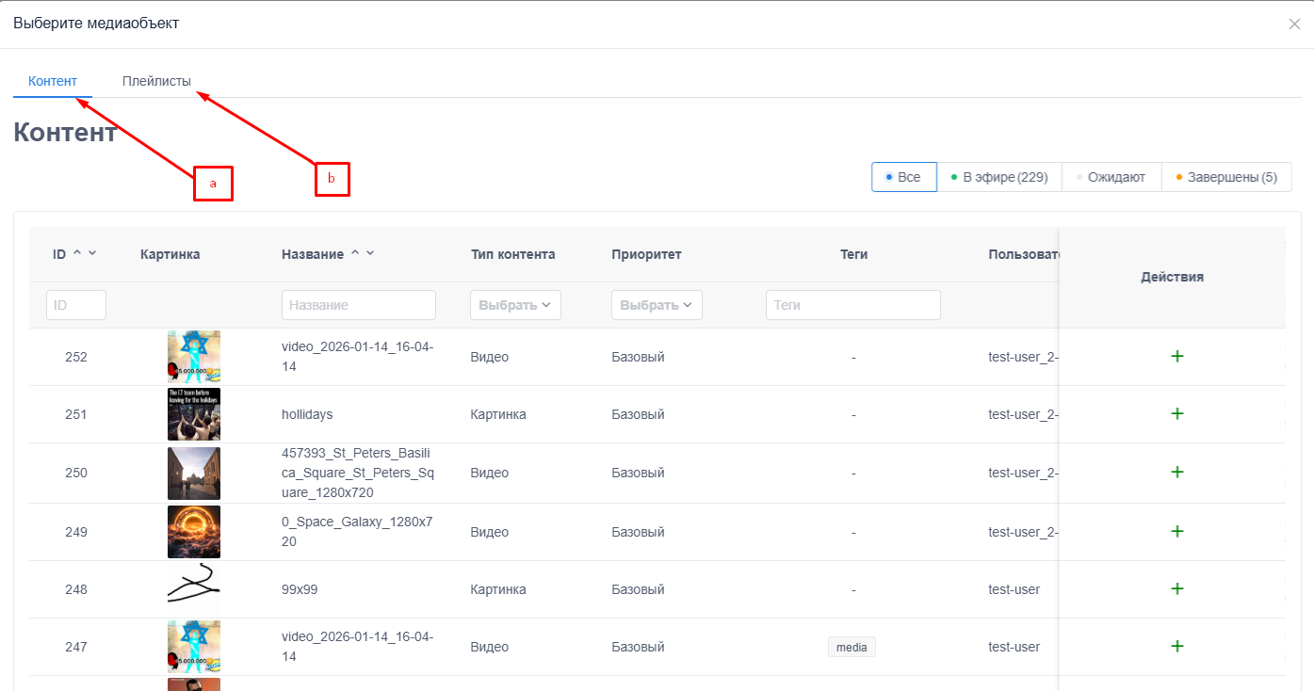Add the hollidays picture using its plus icon

(1176, 413)
